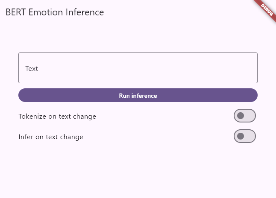The height and width of the screenshot is (198, 276).
Task: Click Infer switch track right of its thumb
Action: pos(250,137)
